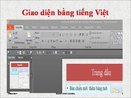Toggle bold formatting (B)

click(x=43, y=41)
